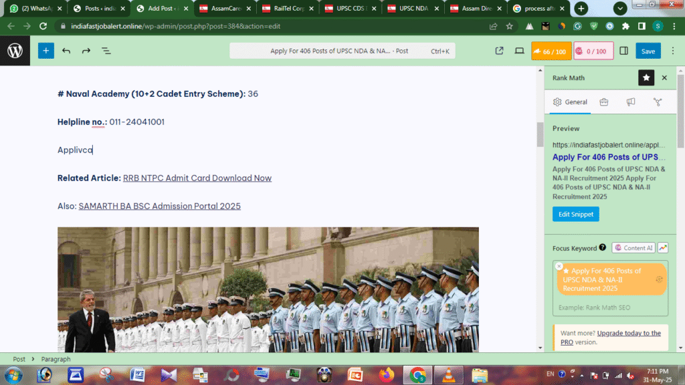Toggle the editor settings sidebar
685x385 pixels.
[624, 51]
